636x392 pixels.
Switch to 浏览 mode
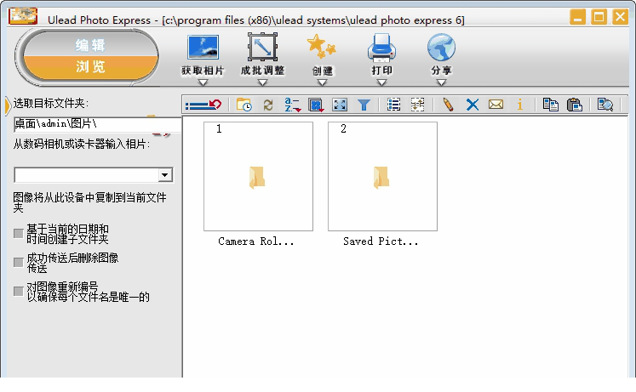pos(90,67)
